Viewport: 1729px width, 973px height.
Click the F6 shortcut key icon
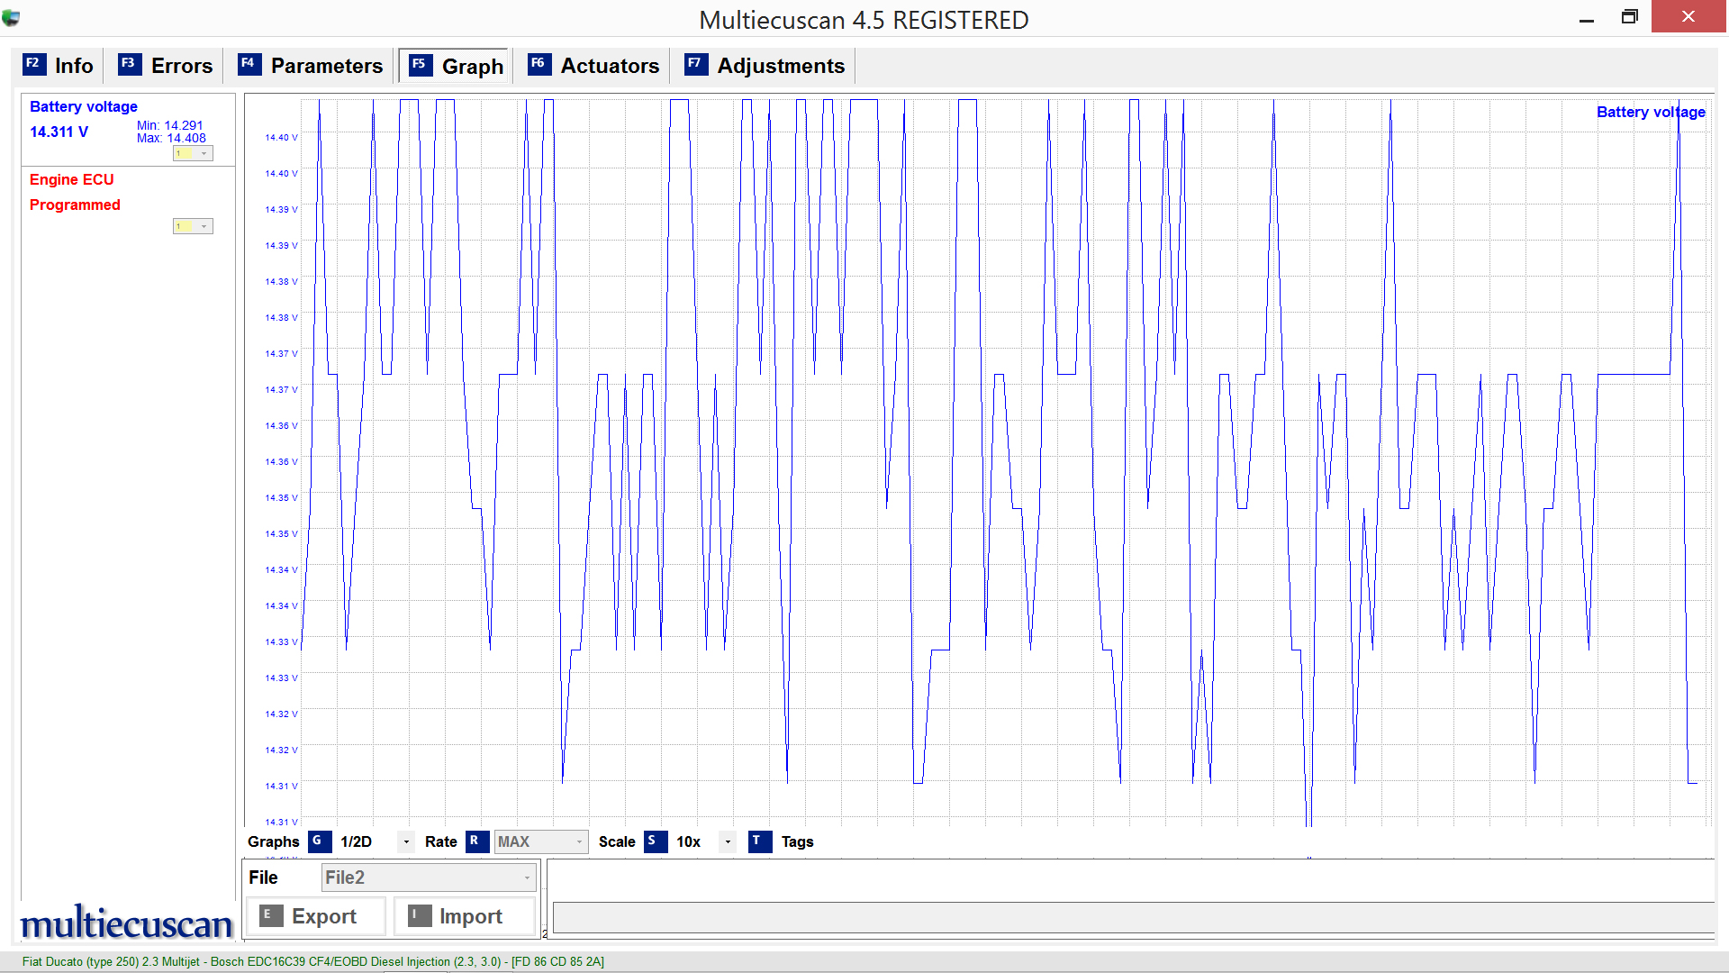click(539, 64)
